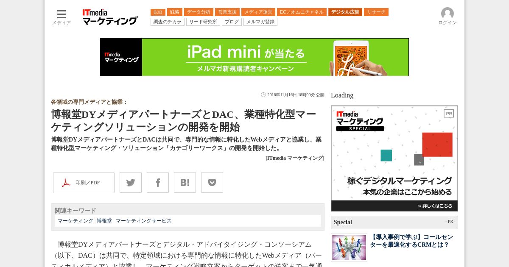Click the iPad mini campaign banner
Screen dimensions: 509x267
(255, 57)
